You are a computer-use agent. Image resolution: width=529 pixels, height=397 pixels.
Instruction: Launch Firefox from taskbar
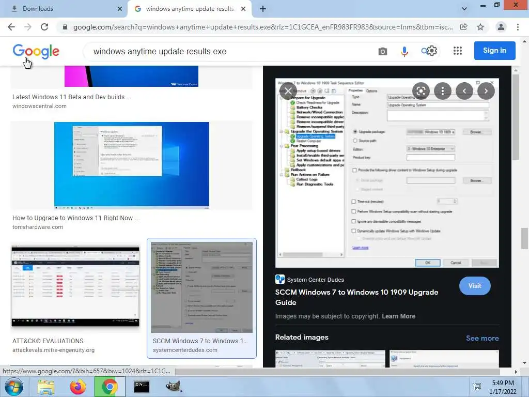pyautogui.click(x=78, y=387)
